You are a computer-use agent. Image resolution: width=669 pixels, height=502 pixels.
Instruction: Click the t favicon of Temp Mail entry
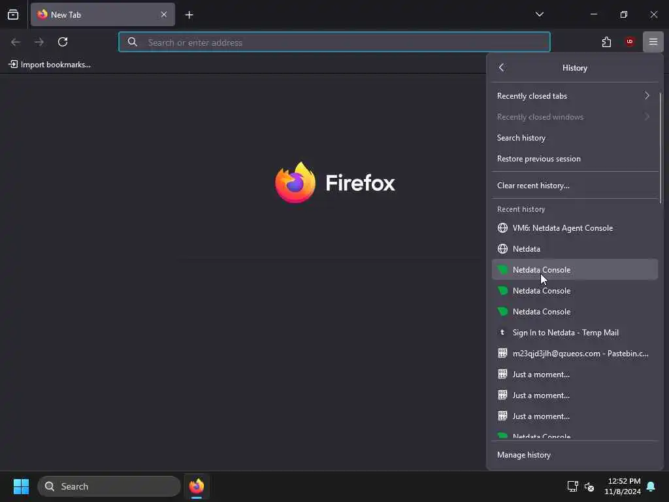tap(502, 333)
